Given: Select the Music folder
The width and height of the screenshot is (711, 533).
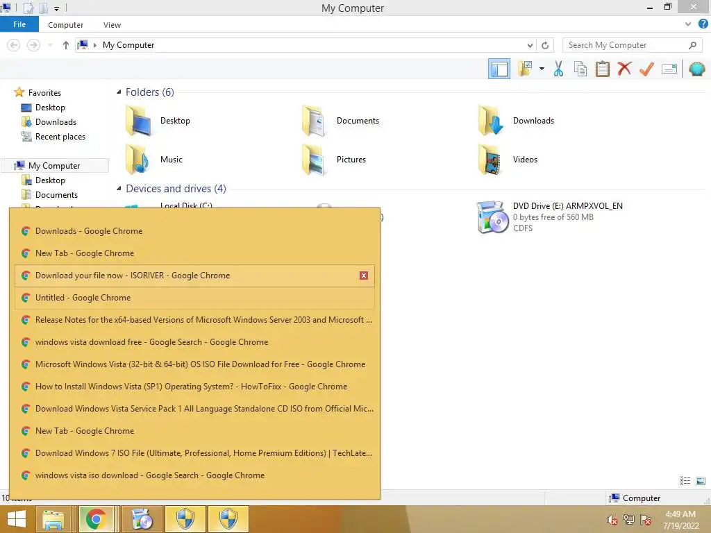Looking at the screenshot, I should pos(155,159).
